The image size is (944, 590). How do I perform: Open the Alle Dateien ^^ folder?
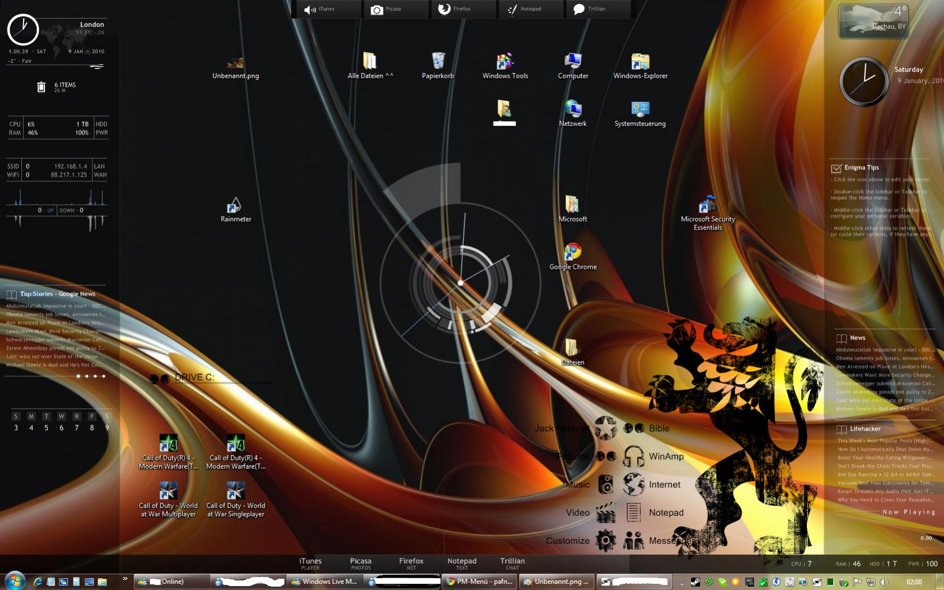pos(371,65)
